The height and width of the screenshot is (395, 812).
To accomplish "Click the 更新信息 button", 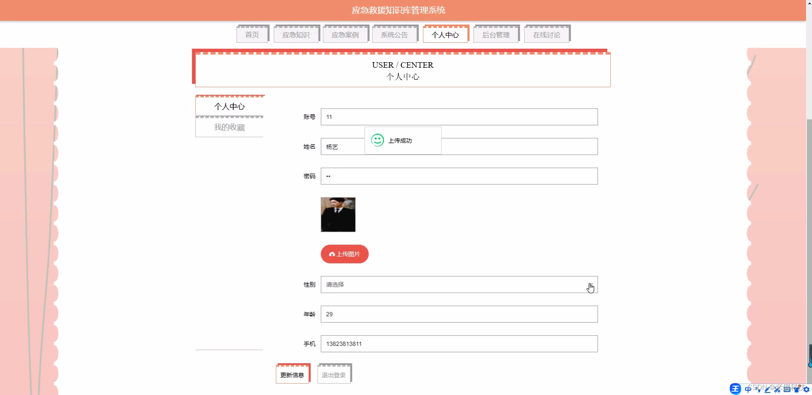I will click(x=292, y=375).
